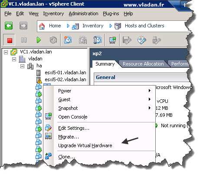The image size is (203, 178).
Task: Click the floppy connect toolbar icon
Action: click(x=127, y=40)
